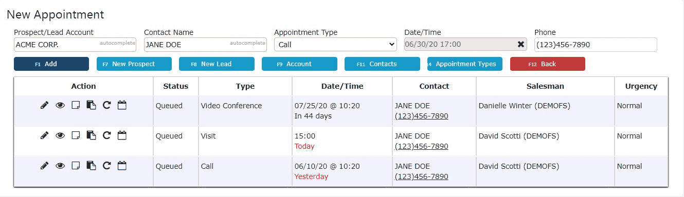View the Call appointment via eye icon

click(x=60, y=166)
